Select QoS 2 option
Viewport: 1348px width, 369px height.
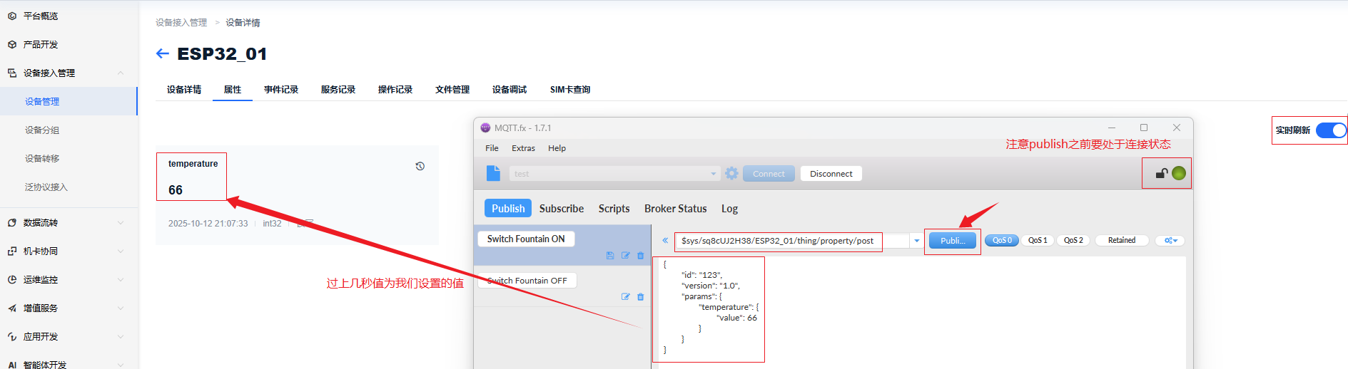coord(1073,241)
